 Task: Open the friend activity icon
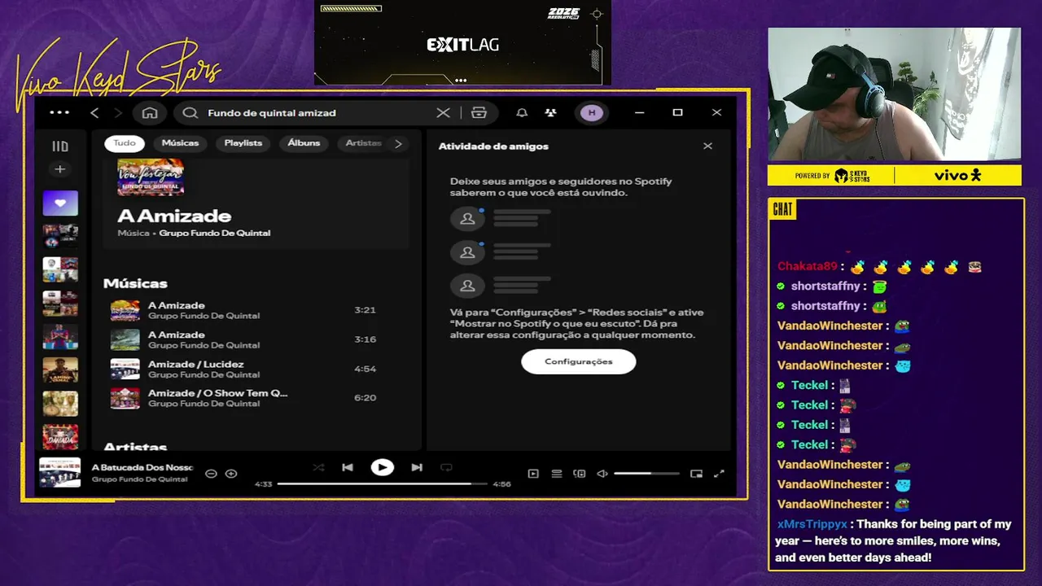[551, 113]
